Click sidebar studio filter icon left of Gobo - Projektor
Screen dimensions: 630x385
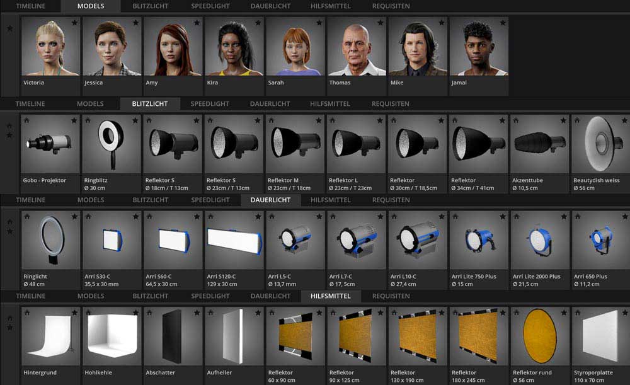coord(9,127)
